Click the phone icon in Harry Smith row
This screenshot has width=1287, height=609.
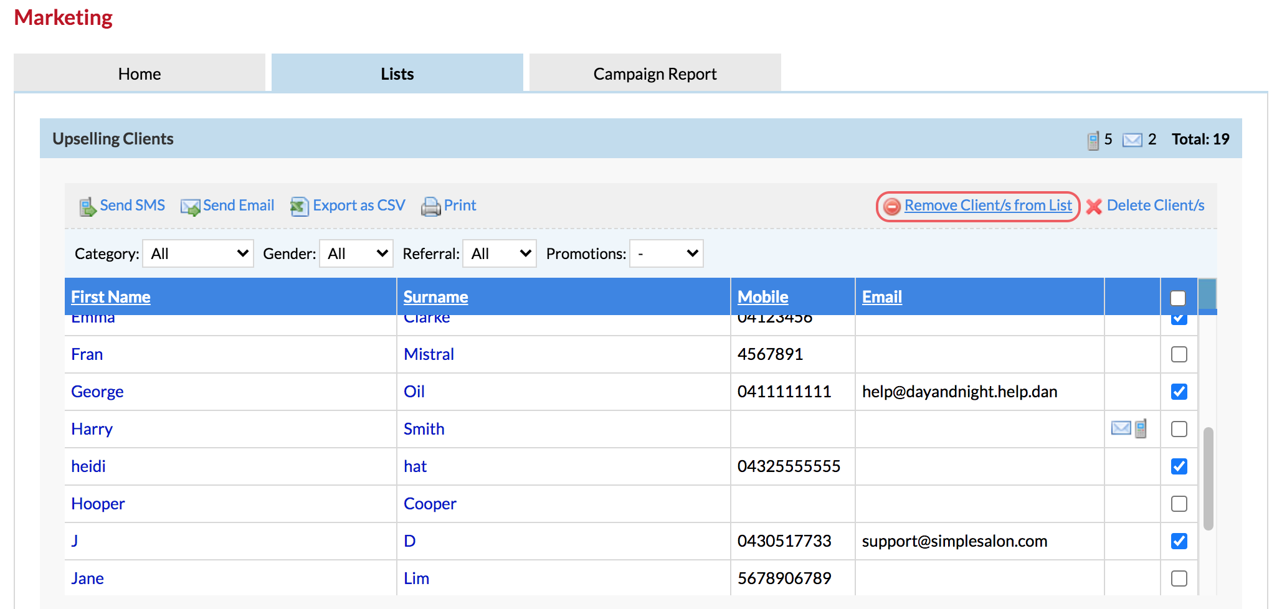[1141, 428]
